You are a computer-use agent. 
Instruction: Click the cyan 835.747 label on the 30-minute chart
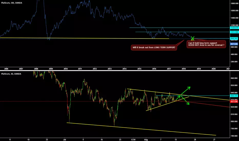point(234,96)
